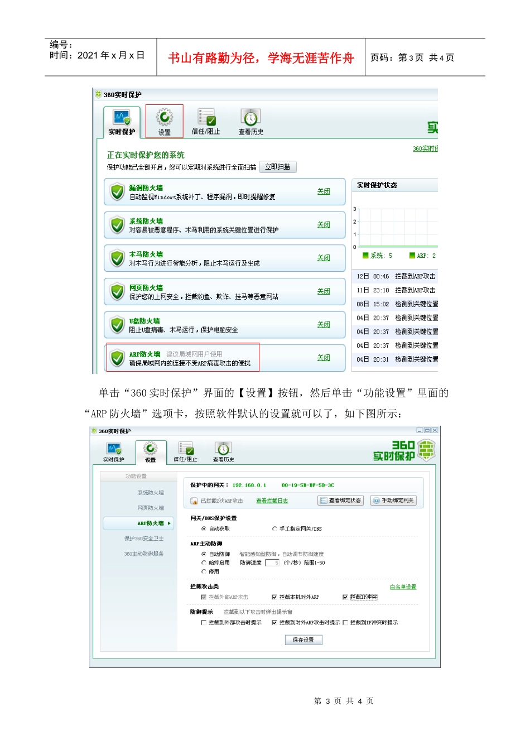Viewport: 530px width, 750px height.
Task: Select the 停用 radio button
Action: [204, 571]
